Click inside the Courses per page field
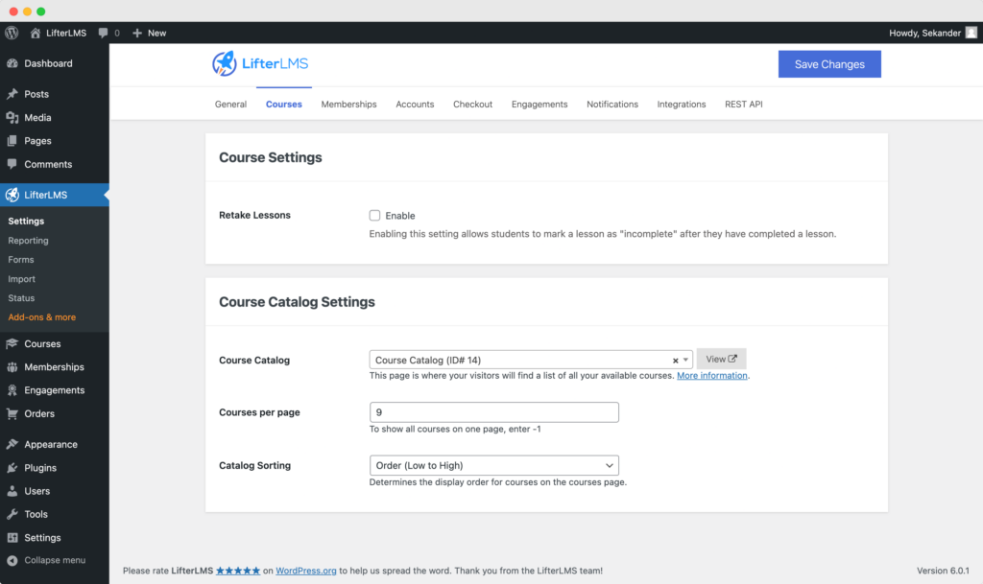Viewport: 983px width, 584px height. coord(493,412)
